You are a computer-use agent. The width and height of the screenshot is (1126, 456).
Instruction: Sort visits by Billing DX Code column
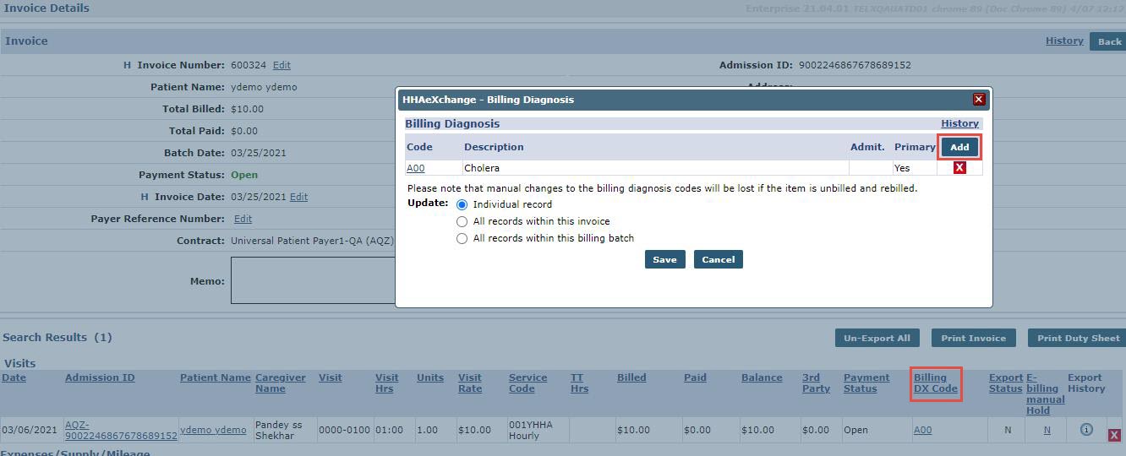click(935, 383)
